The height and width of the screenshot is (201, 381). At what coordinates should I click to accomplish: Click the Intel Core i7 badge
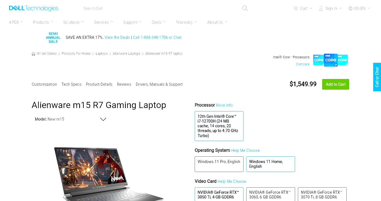pyautogui.click(x=331, y=60)
